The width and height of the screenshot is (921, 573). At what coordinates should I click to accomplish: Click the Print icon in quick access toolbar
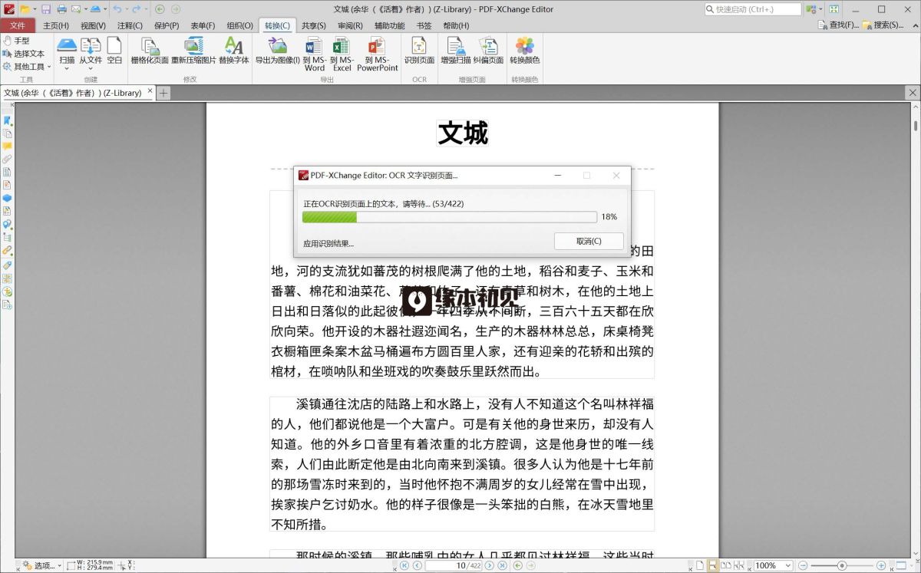[x=61, y=9]
